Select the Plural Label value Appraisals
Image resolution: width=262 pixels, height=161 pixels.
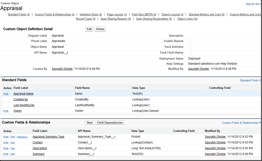(x=58, y=41)
